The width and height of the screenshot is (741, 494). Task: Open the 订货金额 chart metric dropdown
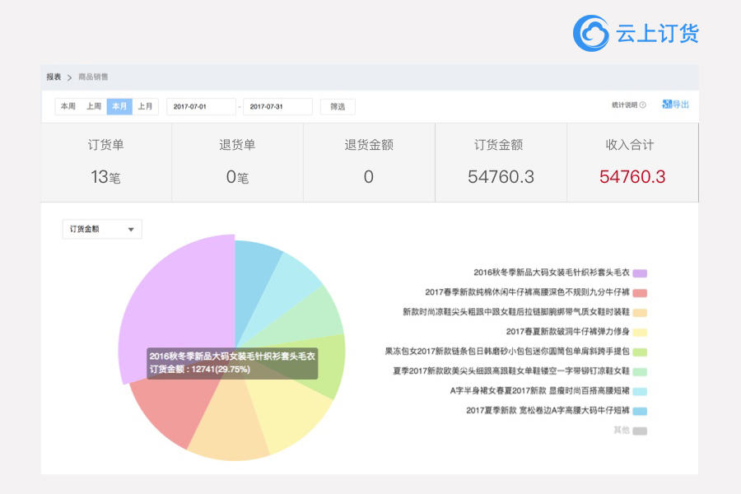click(x=102, y=229)
